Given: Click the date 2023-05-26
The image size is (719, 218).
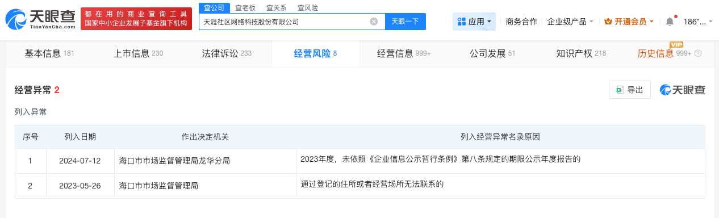Looking at the screenshot, I should point(80,185).
